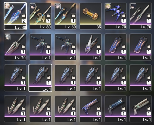Open the dark blue starry gauntlets Lv. 70

pyautogui.click(x=115, y=16)
